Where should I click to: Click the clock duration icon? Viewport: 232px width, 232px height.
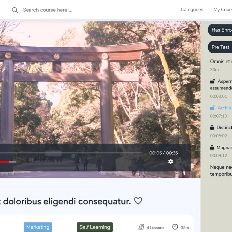pyautogui.click(x=175, y=227)
